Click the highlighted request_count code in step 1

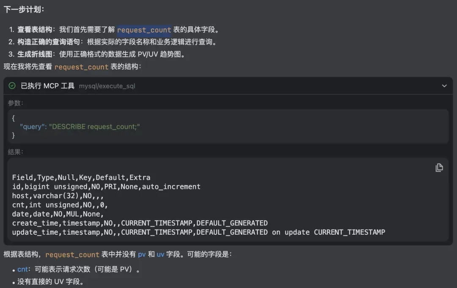click(144, 30)
